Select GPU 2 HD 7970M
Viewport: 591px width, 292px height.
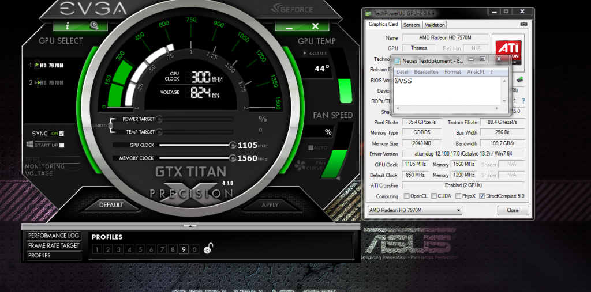pos(47,83)
